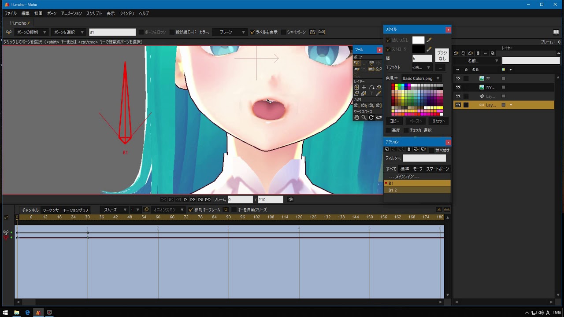564x317 pixels.
Task: Delete layer using trash icon in Layers panel
Action: (478, 53)
